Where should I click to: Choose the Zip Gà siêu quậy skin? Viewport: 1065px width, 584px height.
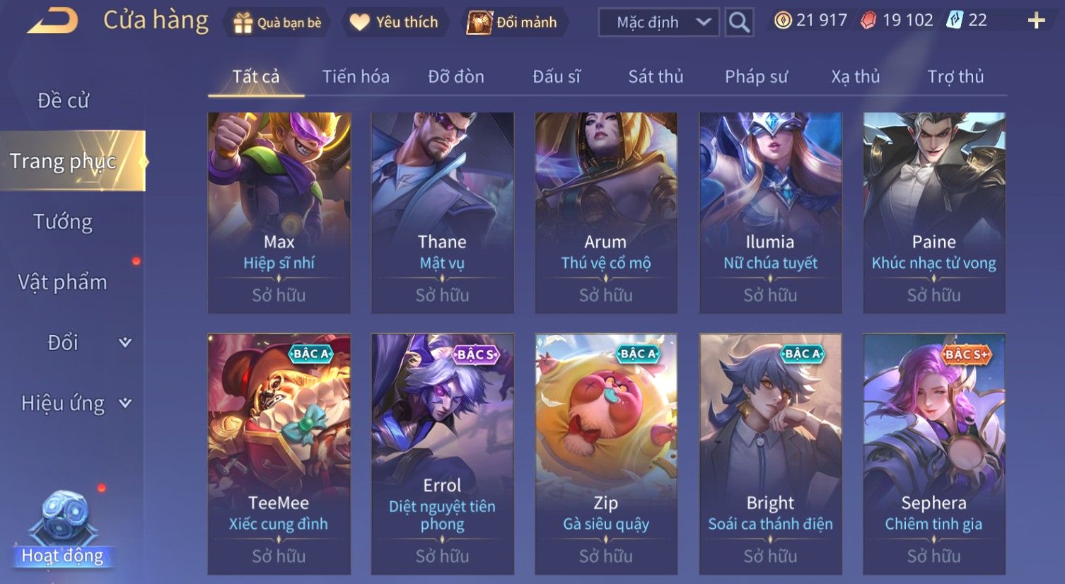point(606,453)
